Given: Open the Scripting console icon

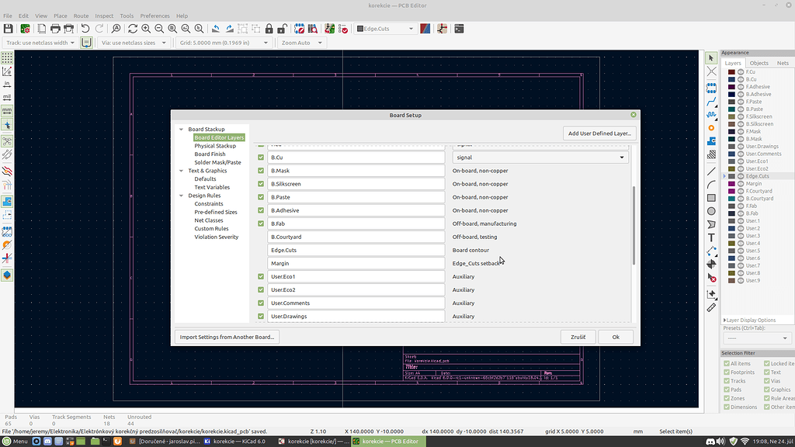Looking at the screenshot, I should click(459, 29).
